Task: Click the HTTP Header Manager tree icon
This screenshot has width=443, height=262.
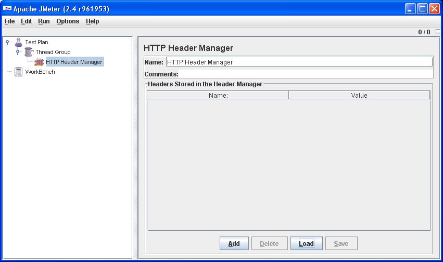Action: pyautogui.click(x=39, y=62)
